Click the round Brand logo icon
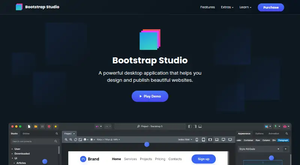 click(x=83, y=159)
